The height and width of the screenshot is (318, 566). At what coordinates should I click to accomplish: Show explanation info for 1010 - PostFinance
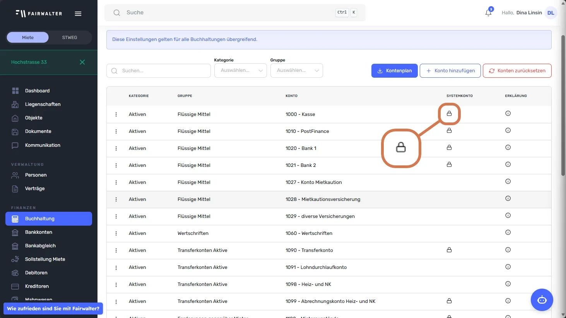508,131
